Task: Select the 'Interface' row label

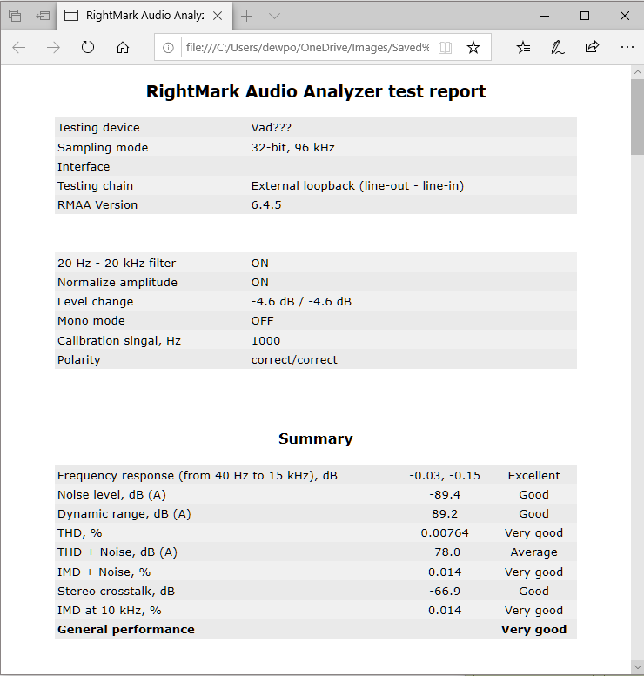Action: (x=84, y=166)
